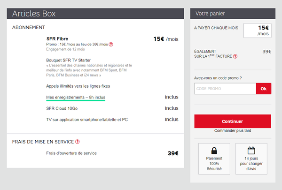Viewport: 282px width, 190px height.
Task: Click the Promo : 15€ /mois au lieu de 38€ text
Action: [x=77, y=45]
